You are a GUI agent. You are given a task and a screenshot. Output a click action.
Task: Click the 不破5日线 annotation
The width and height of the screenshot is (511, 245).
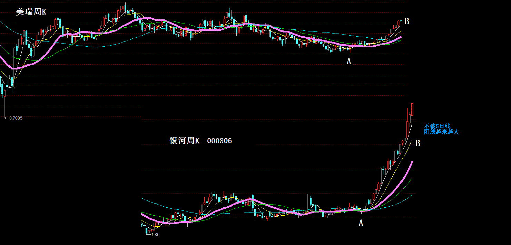[x=437, y=126]
